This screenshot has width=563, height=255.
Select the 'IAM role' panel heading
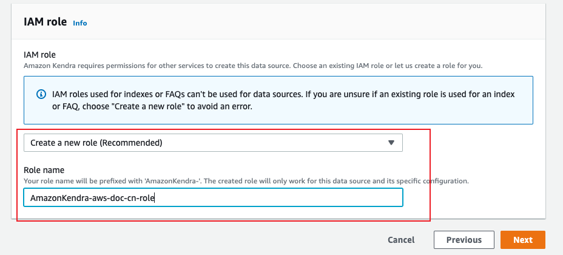[46, 22]
